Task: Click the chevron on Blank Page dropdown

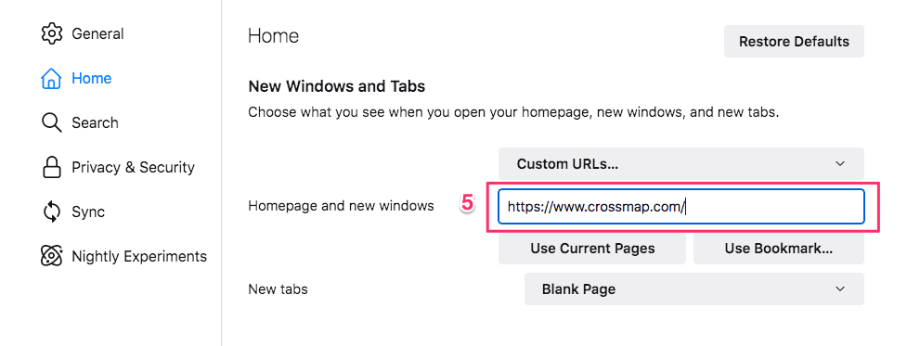Action: tap(840, 288)
